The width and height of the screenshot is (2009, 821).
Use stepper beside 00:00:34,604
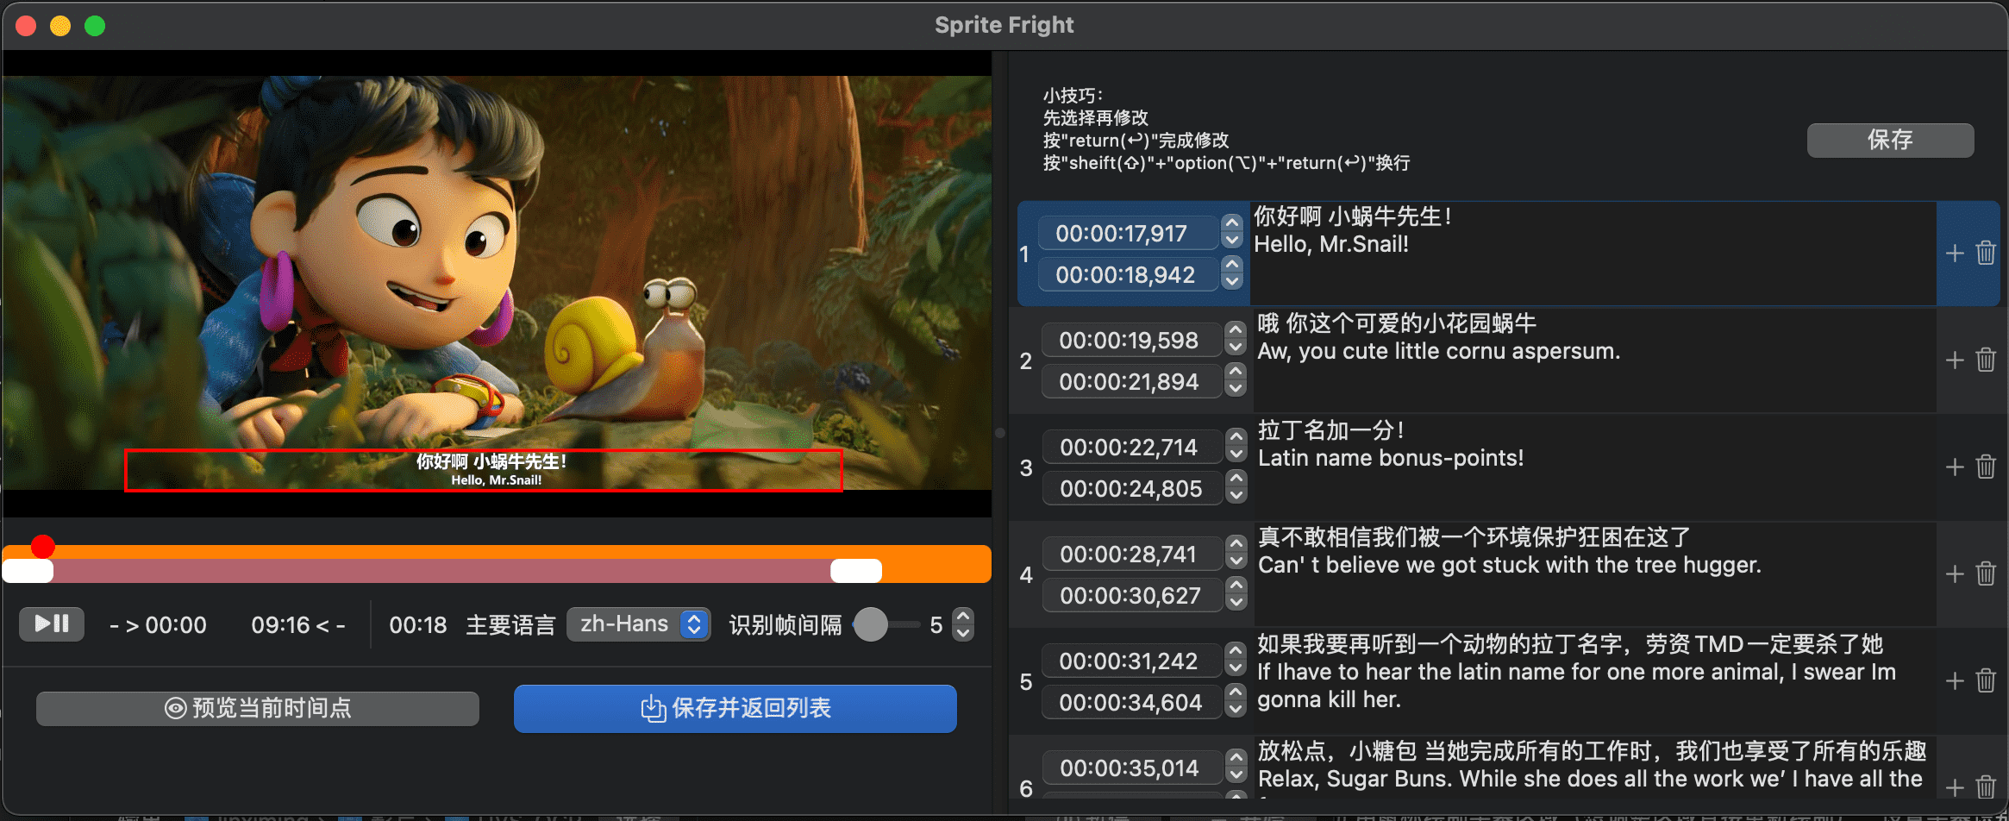pos(1236,702)
